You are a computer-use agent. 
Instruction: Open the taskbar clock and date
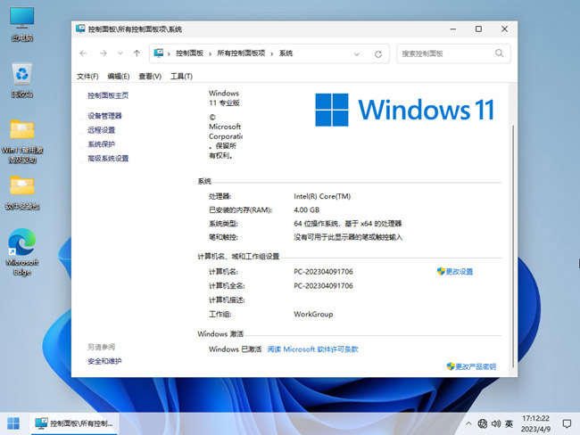535,423
